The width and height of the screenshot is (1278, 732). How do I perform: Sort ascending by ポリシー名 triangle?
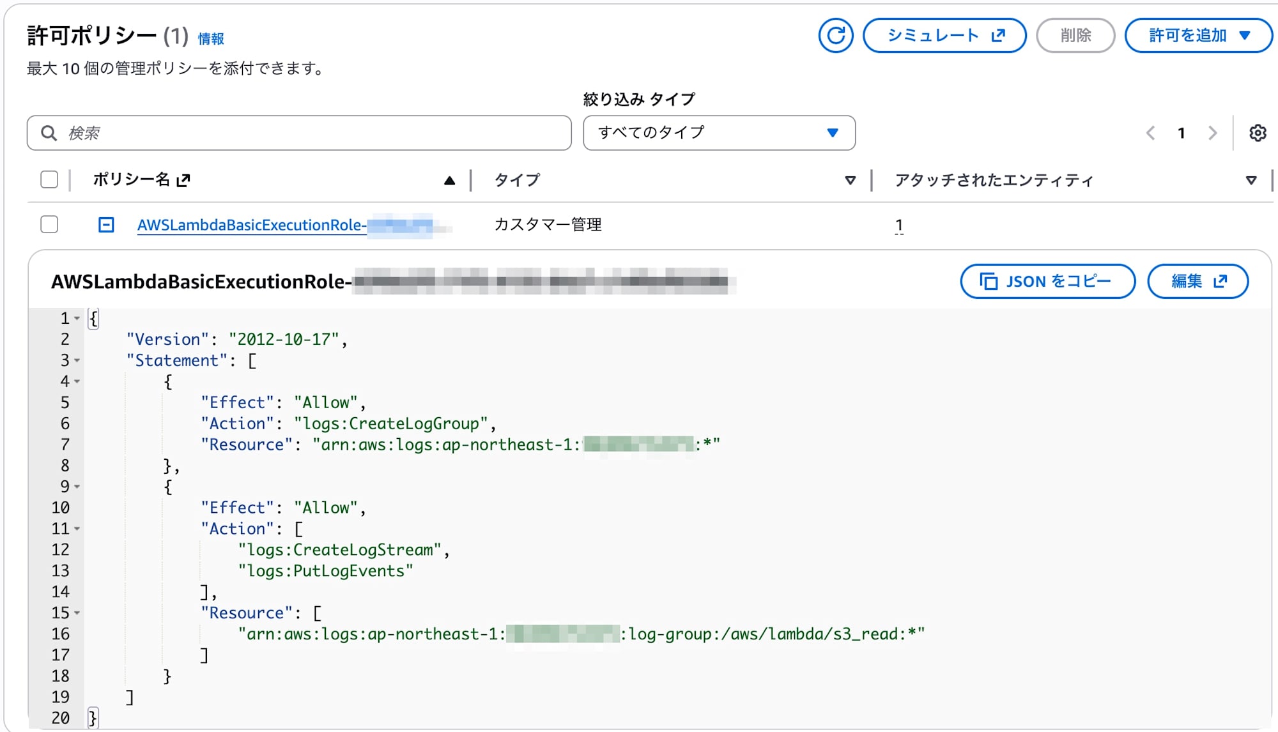tap(449, 181)
